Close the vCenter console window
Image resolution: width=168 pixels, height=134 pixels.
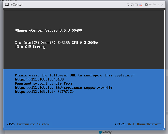(x=162, y=5)
